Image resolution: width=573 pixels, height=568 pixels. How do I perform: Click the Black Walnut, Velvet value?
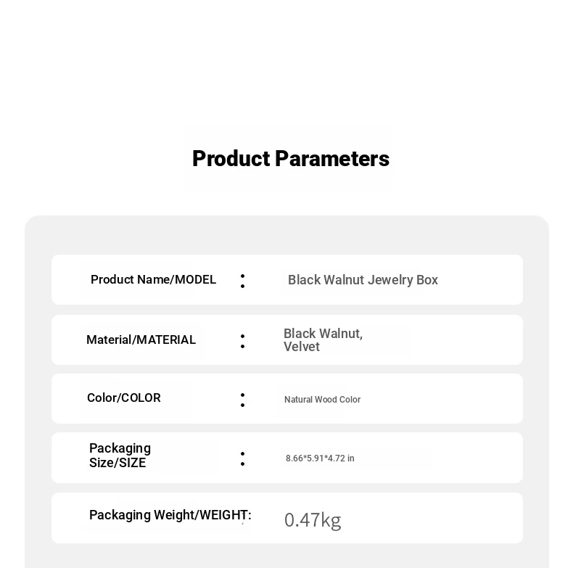[323, 340]
